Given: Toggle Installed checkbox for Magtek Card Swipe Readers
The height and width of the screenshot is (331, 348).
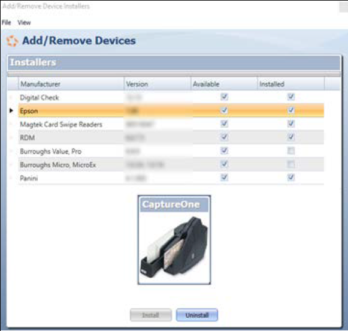Looking at the screenshot, I should pos(291,124).
